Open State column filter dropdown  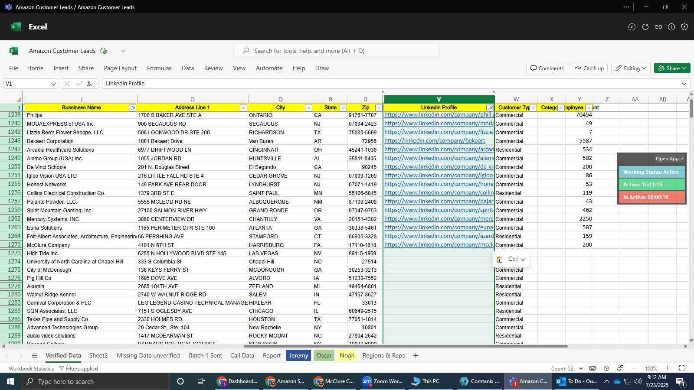tap(343, 107)
